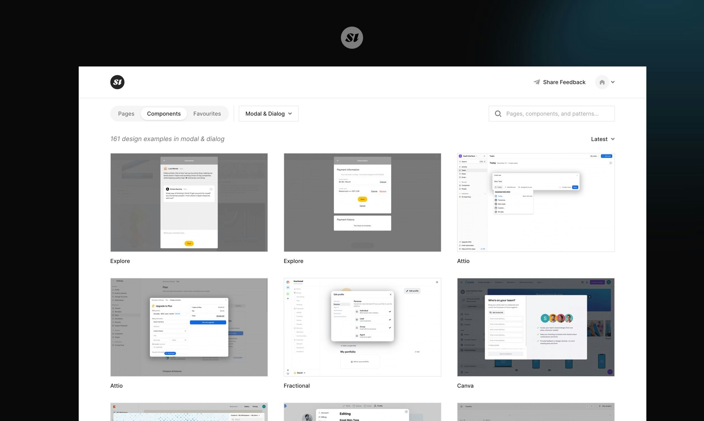Image resolution: width=704 pixels, height=421 pixels.
Task: Click the Attio title under the tasks card
Action: click(x=463, y=261)
